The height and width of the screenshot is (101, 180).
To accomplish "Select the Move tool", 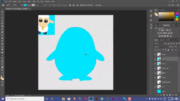I will click(x=2, y=12).
